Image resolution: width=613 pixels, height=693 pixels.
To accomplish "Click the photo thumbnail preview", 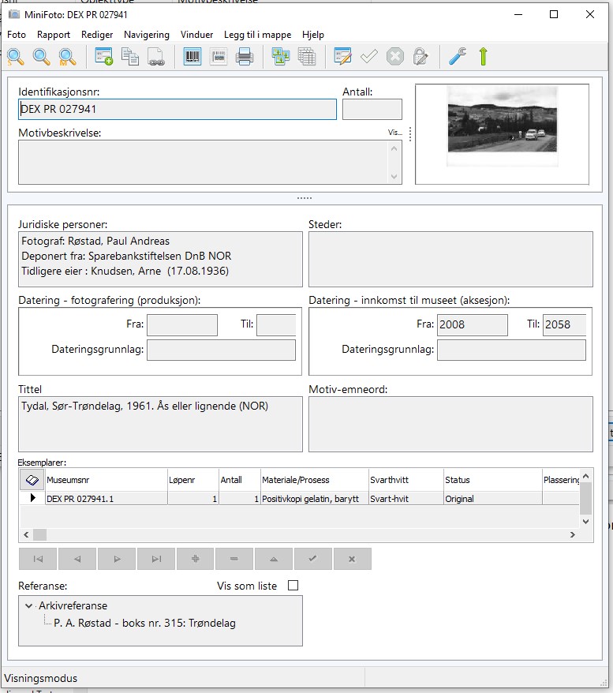I will (x=502, y=125).
